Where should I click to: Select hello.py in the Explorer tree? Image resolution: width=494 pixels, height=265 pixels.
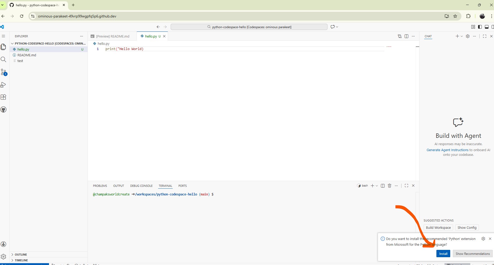click(48, 49)
